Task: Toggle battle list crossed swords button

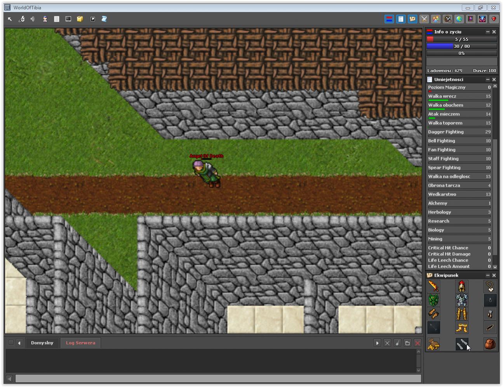Action: pos(424,19)
